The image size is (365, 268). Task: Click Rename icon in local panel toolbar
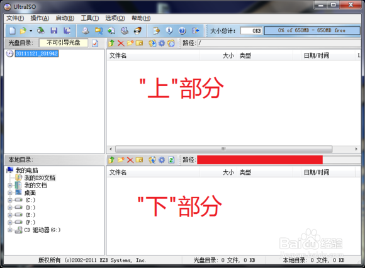tap(140, 160)
